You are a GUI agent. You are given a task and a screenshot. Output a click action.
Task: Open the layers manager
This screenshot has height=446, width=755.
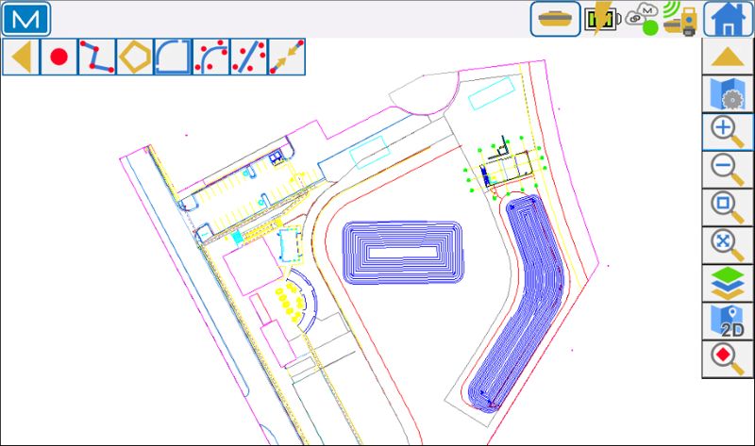pos(728,284)
